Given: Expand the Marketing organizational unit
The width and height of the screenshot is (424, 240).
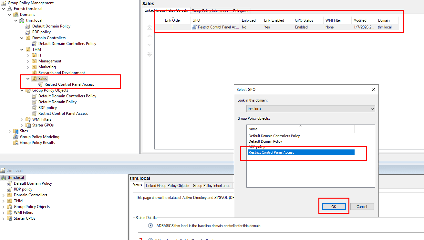Looking at the screenshot, I should [x=28, y=67].
